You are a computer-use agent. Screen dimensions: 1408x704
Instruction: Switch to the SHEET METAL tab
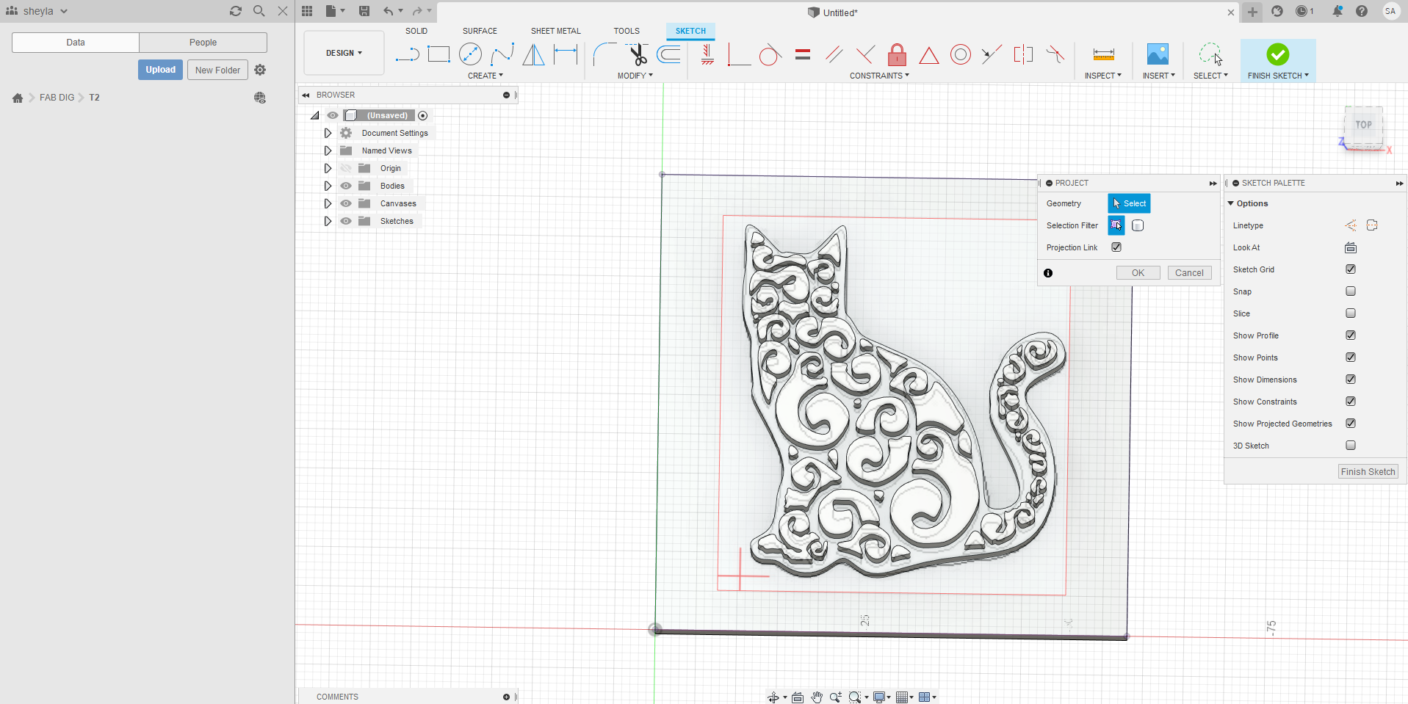[x=555, y=31]
